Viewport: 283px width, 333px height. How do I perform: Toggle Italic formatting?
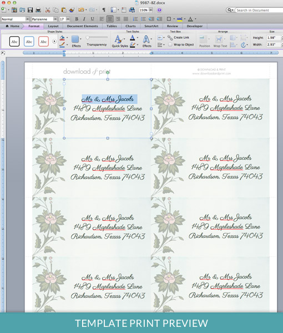coord(84,19)
